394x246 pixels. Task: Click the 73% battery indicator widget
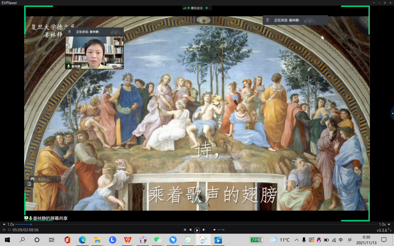pos(256,240)
